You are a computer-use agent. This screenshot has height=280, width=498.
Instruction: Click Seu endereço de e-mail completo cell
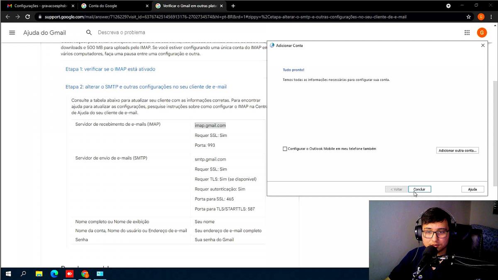pos(228,231)
